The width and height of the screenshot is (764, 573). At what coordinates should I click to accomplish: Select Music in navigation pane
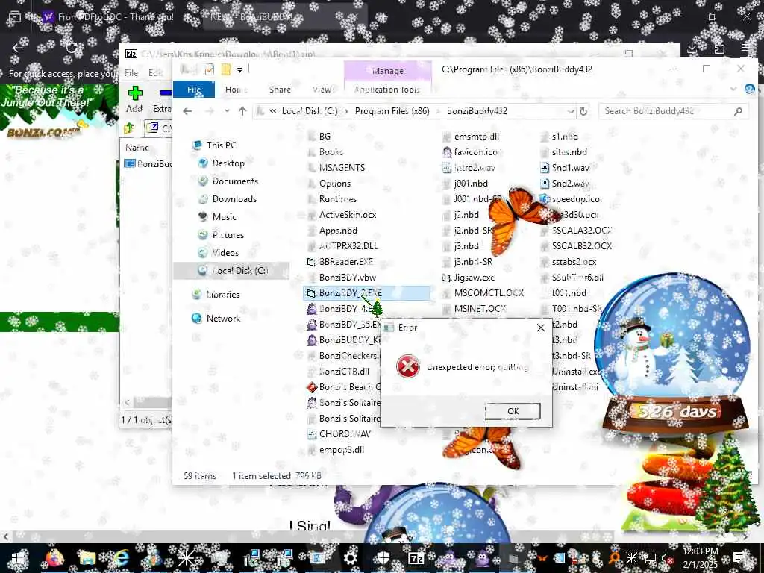point(224,217)
